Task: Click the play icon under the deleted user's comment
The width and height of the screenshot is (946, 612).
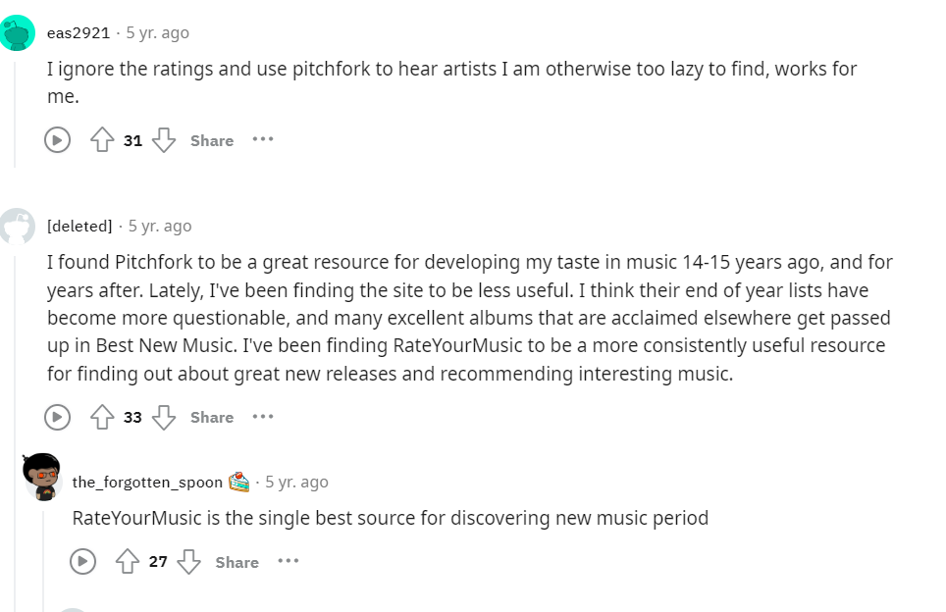Action: [x=58, y=417]
